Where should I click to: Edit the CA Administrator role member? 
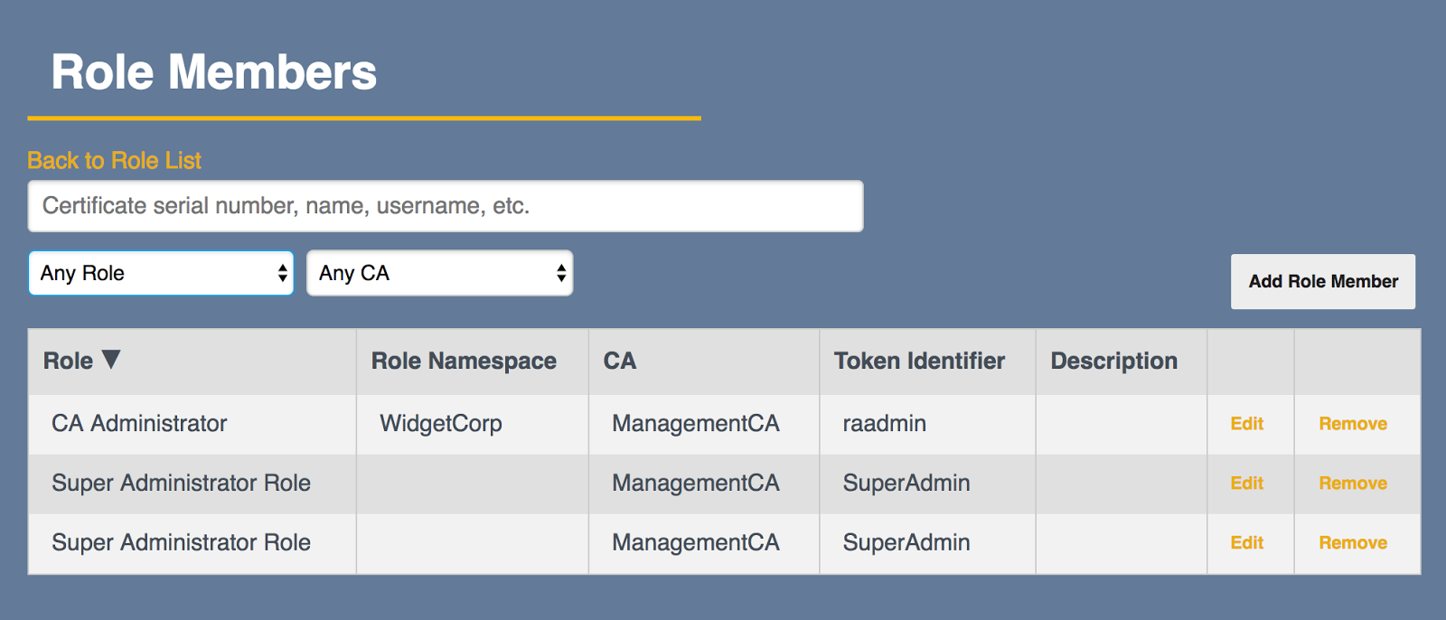coord(1246,424)
